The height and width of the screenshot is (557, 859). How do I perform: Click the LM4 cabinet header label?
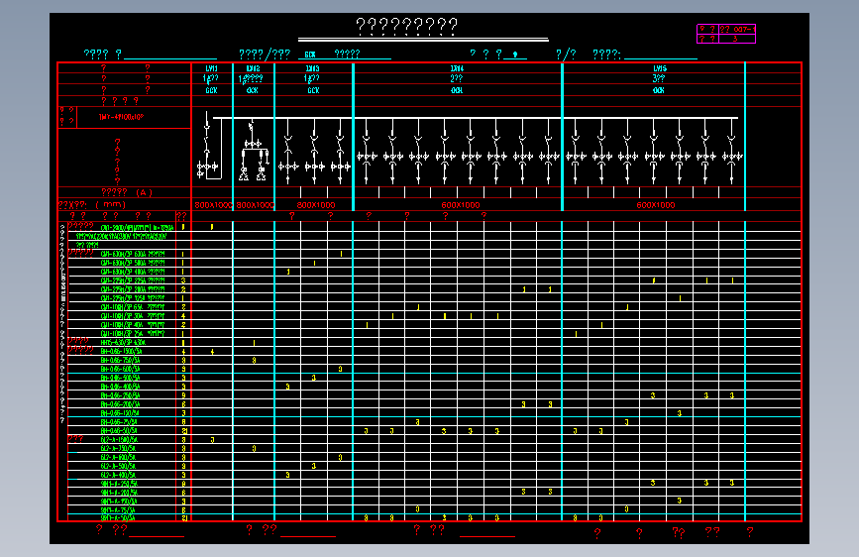click(457, 68)
